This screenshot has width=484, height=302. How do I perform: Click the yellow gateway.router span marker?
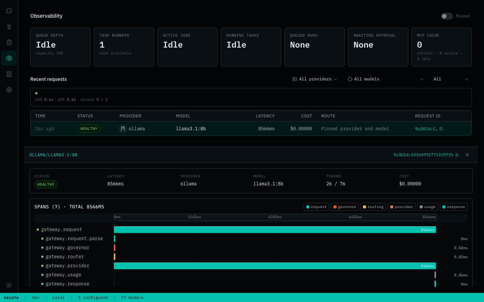(x=115, y=257)
